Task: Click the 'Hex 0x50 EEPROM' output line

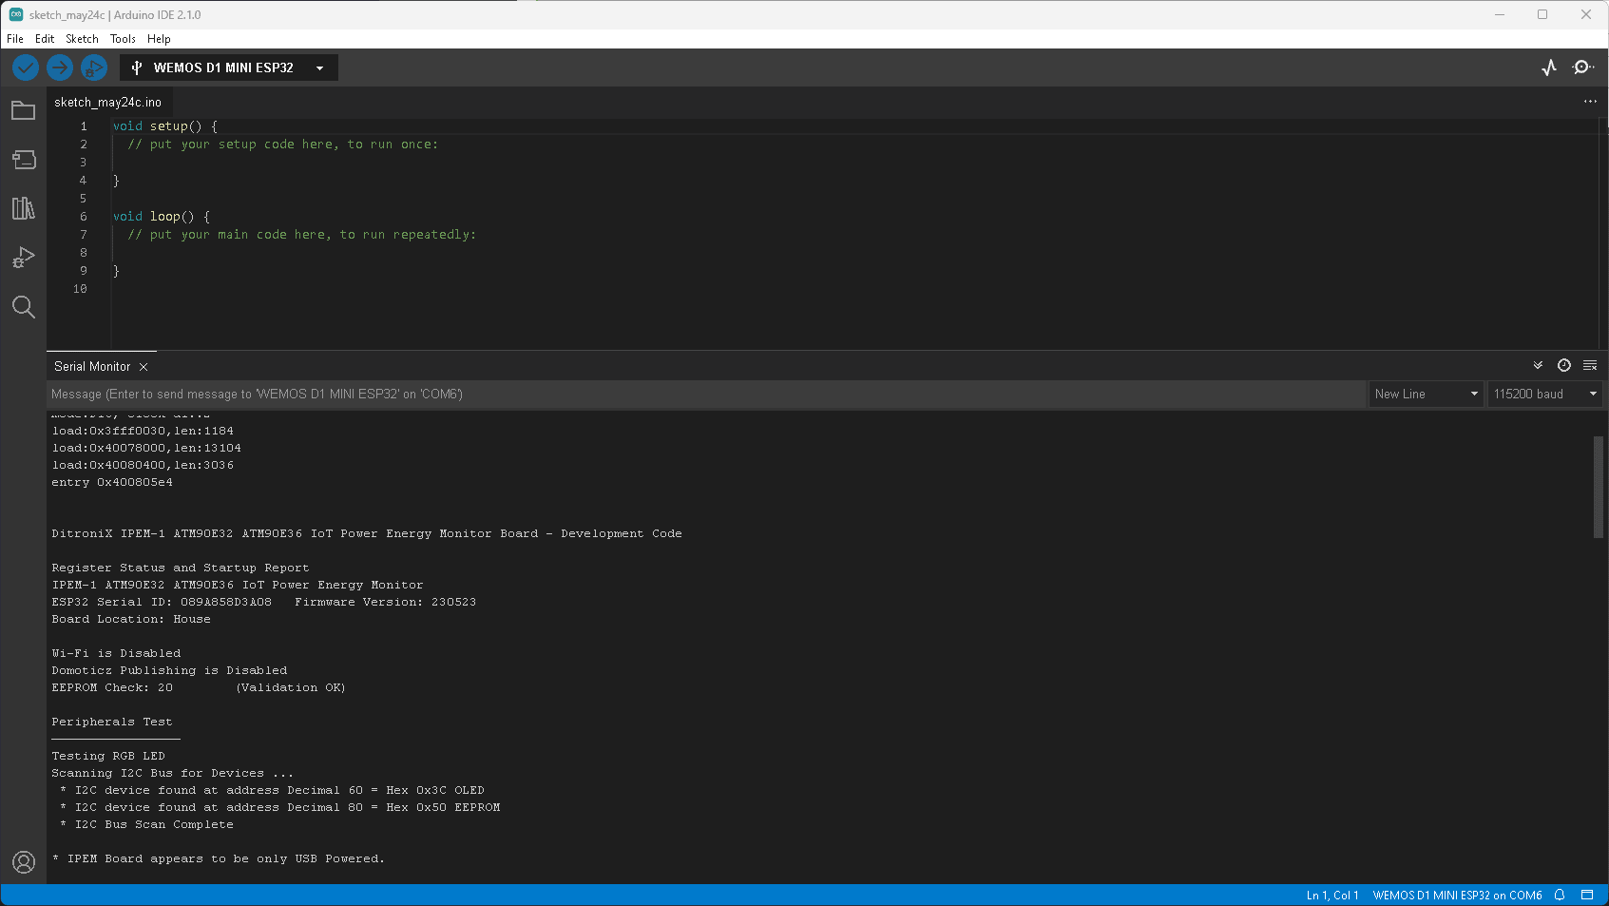Action: pyautogui.click(x=279, y=807)
